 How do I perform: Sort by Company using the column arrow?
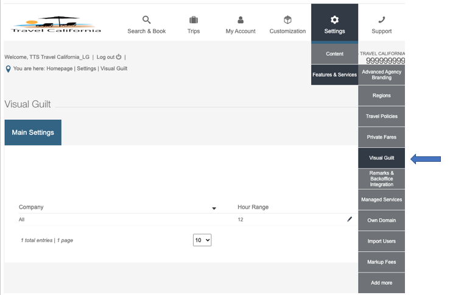click(x=214, y=209)
